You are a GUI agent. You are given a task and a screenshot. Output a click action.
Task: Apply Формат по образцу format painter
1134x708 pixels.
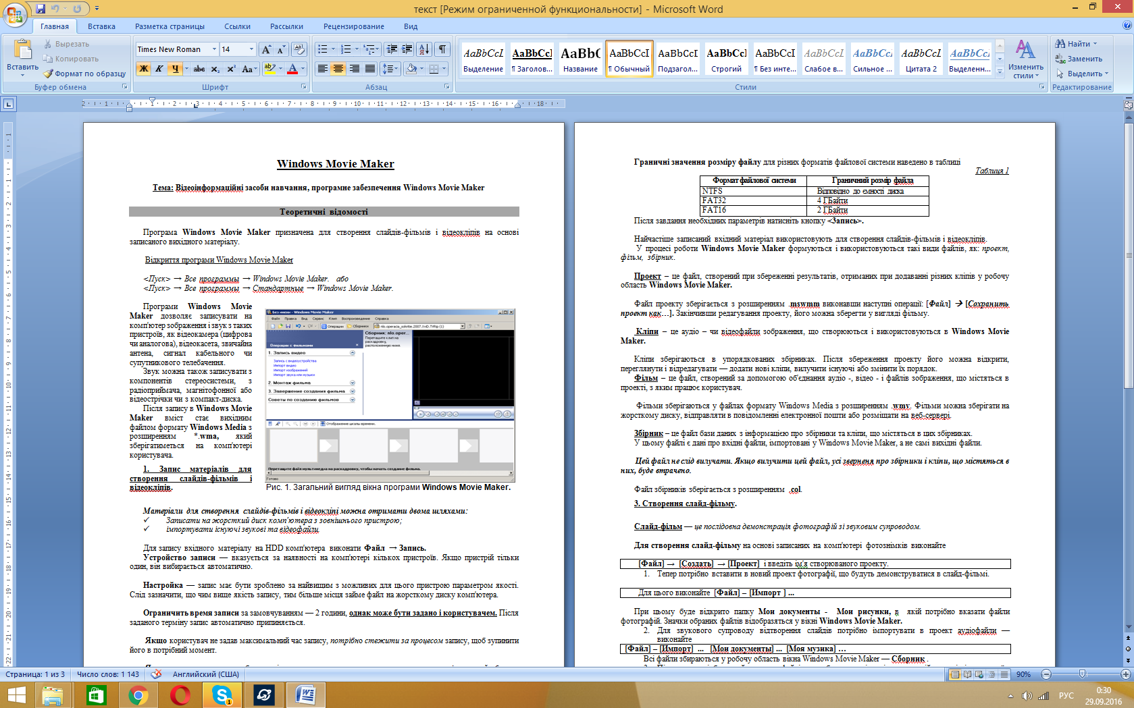84,74
